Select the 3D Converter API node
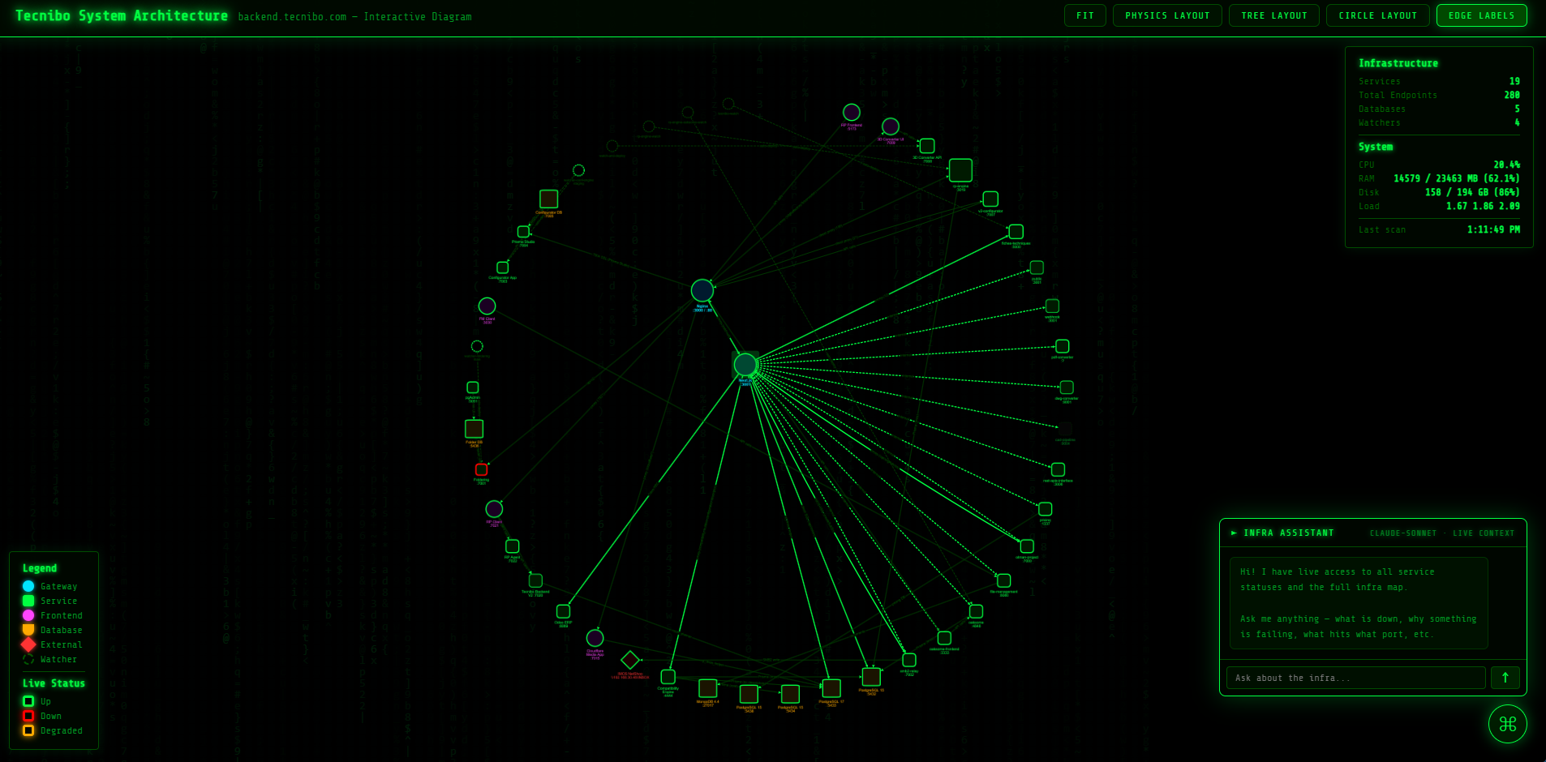The height and width of the screenshot is (762, 1546). (927, 146)
